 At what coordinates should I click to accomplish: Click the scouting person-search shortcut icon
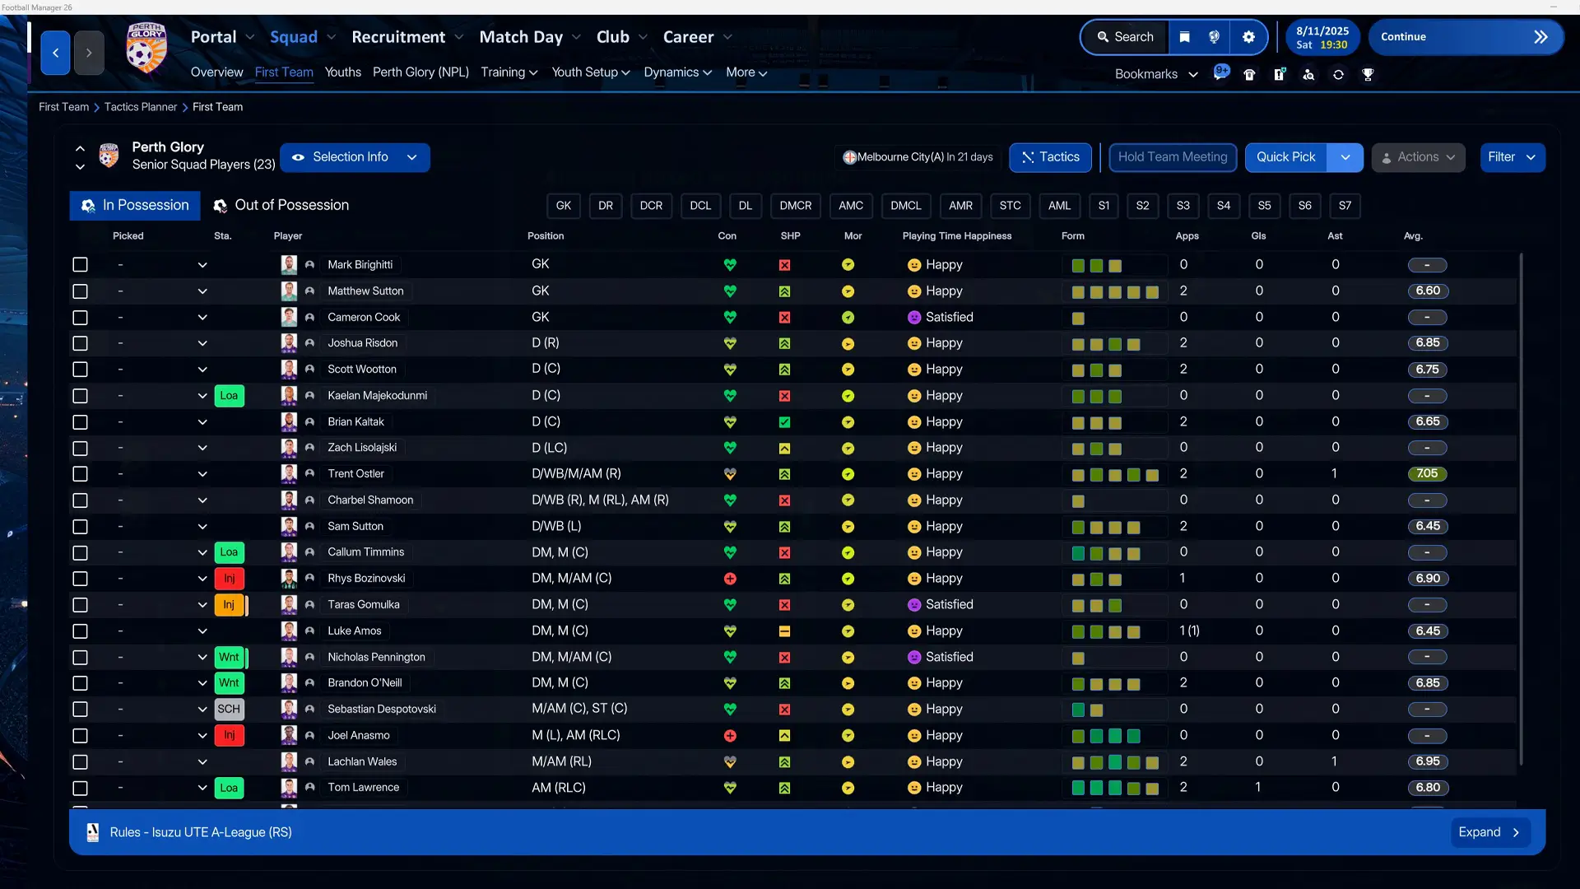[x=1308, y=75]
